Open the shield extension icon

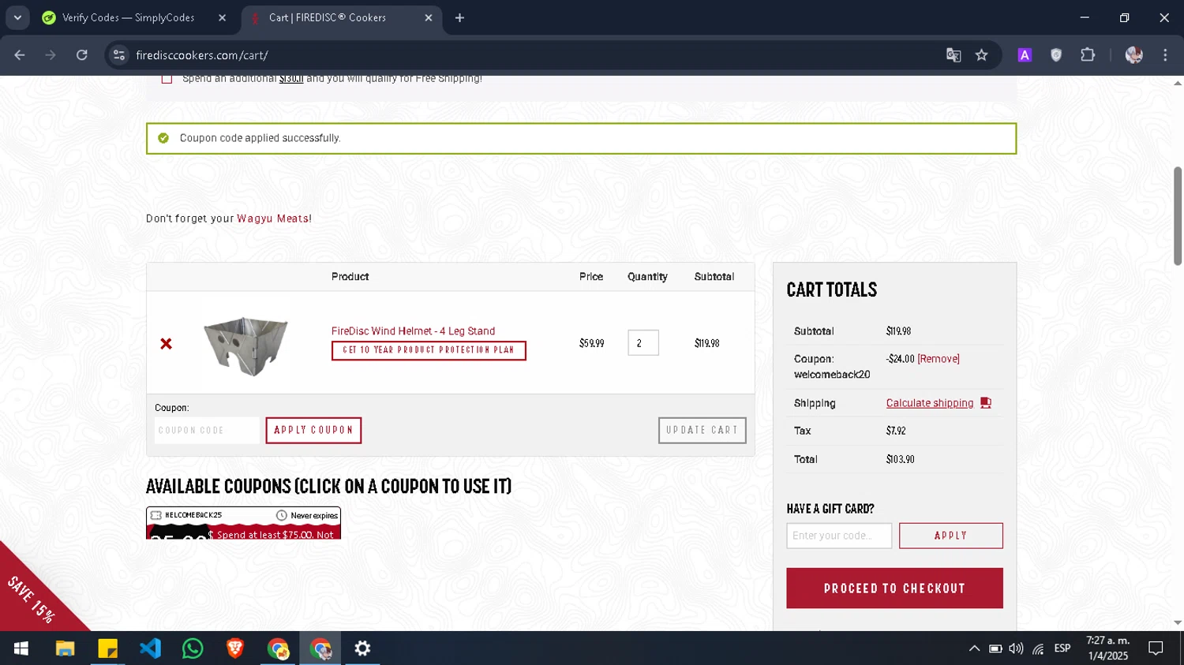click(x=1056, y=55)
